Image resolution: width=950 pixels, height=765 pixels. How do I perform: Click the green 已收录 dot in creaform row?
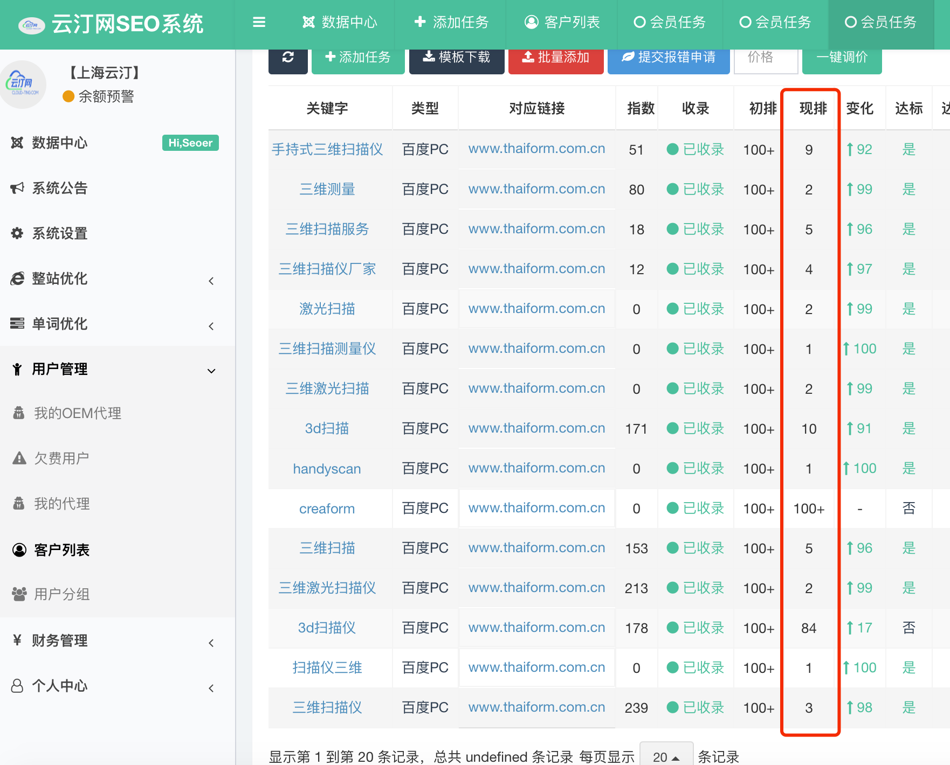pos(672,508)
